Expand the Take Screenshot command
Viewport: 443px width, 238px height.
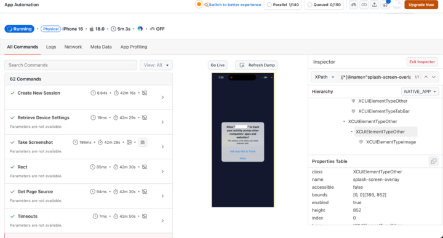(x=162, y=146)
